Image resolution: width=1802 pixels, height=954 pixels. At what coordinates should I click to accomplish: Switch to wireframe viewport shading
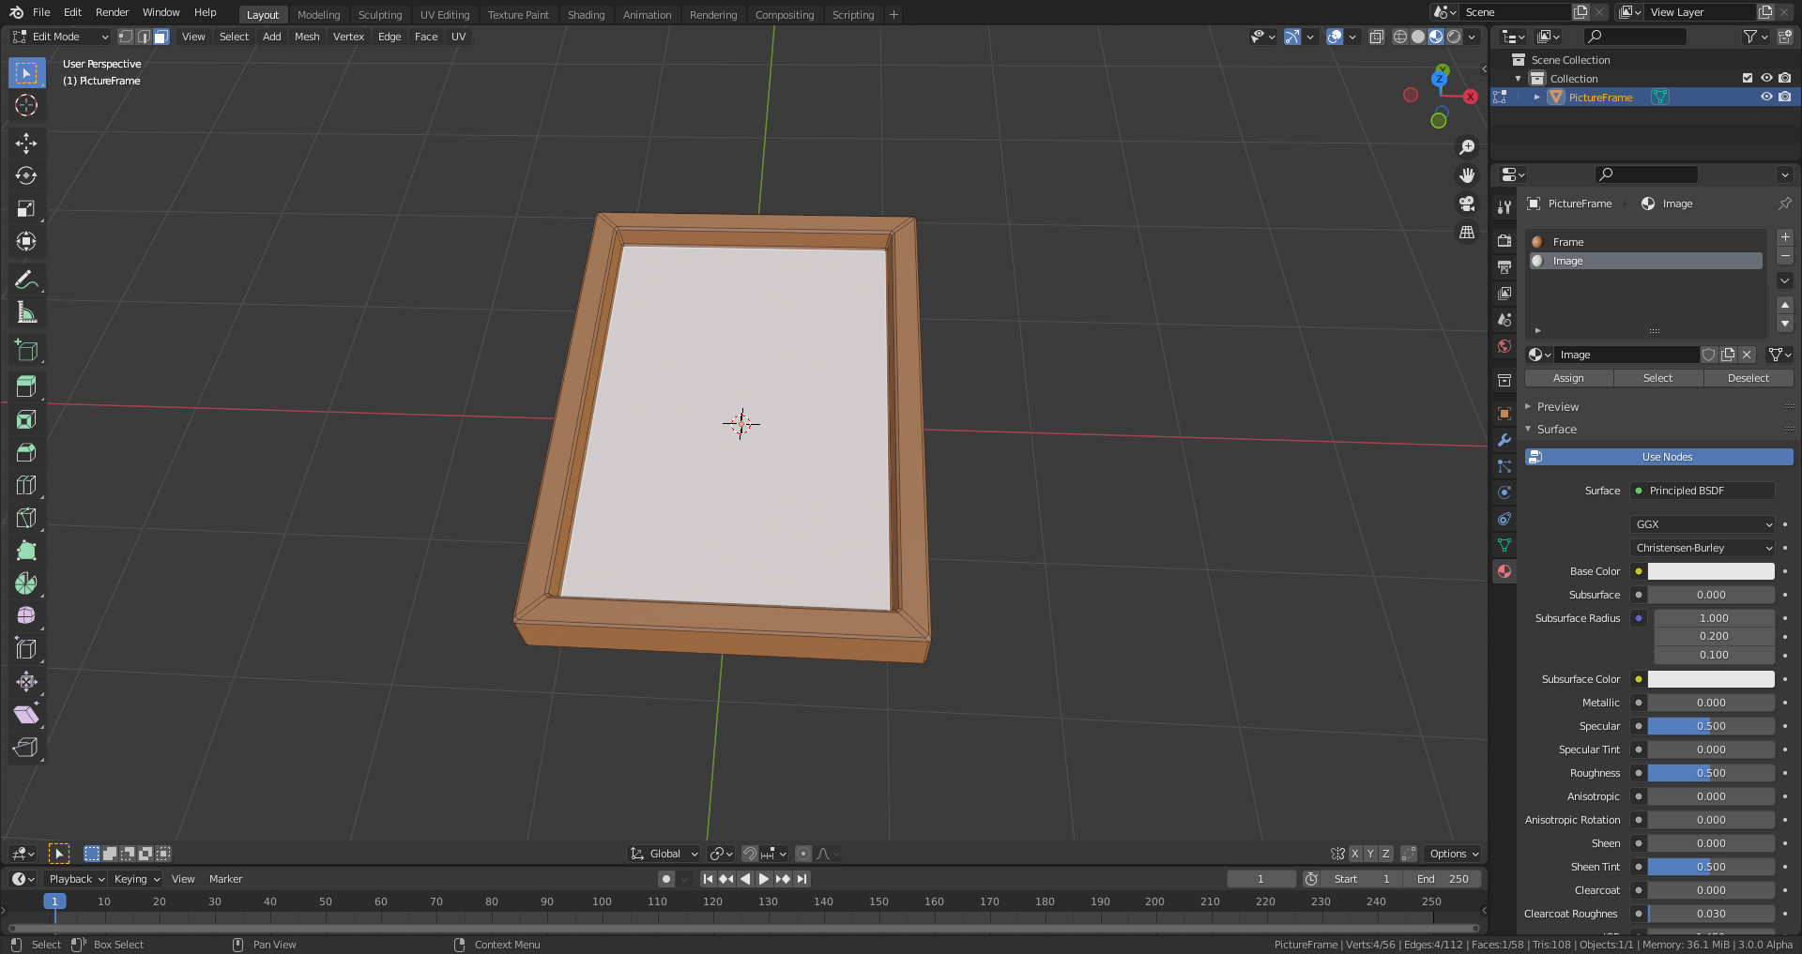pos(1400,37)
